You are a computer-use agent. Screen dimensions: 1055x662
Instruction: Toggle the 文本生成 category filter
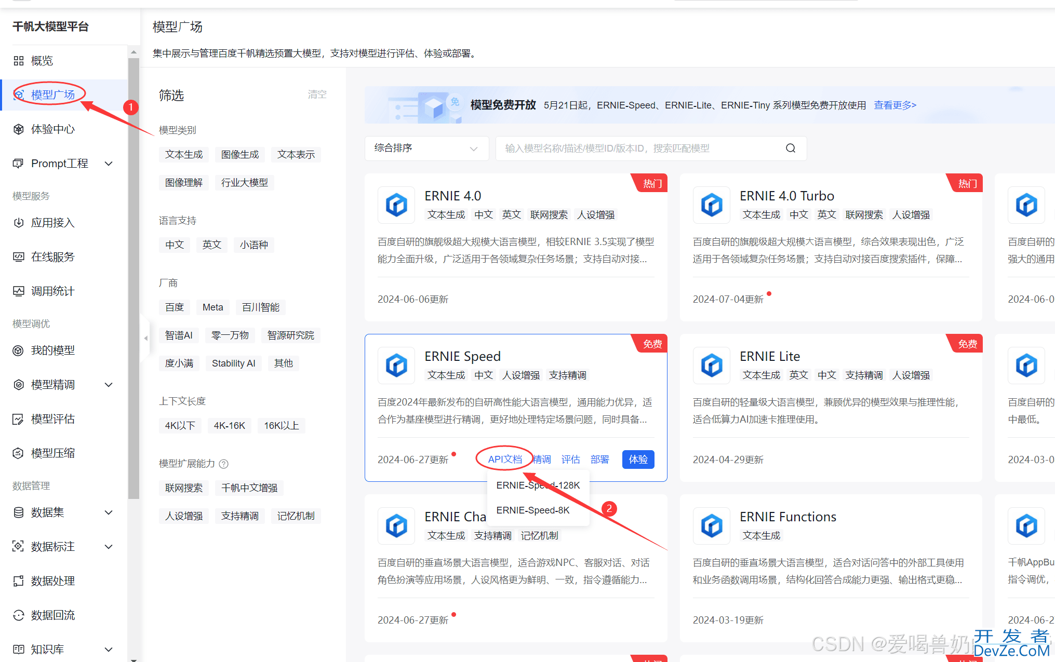click(x=184, y=155)
